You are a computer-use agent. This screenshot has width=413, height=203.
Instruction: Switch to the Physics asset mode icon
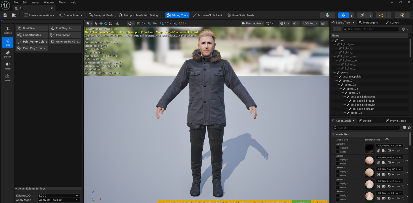coord(402,15)
